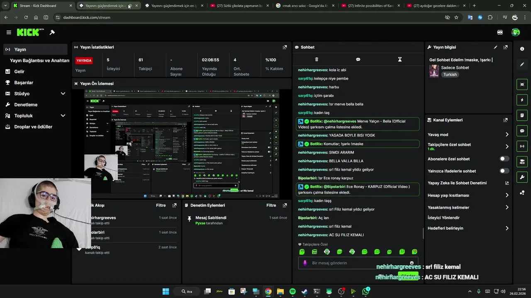Click İzleyici Yönlendir
Viewport: 531px width, 298px height.
pos(443,218)
